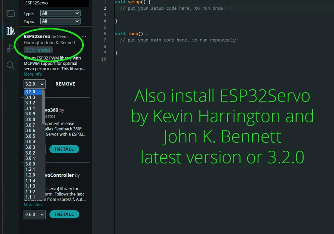Select version 3.1.3 in list
Viewport: 334px width, 234px height.
tap(33, 97)
